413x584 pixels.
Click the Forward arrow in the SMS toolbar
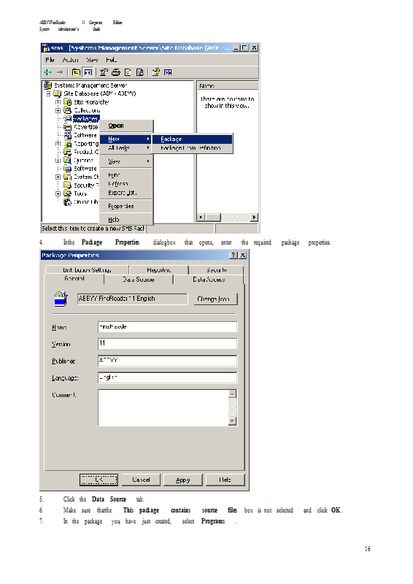tap(60, 72)
